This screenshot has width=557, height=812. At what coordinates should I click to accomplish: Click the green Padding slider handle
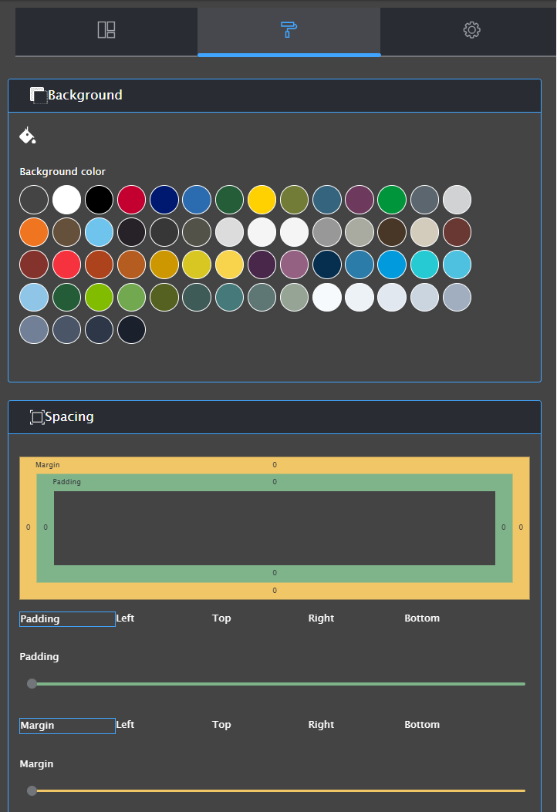[32, 683]
